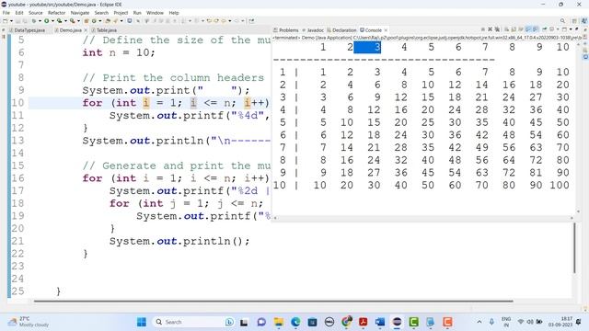Open Microsoft Edge from the taskbar
Screen dimensions: 589x331
[295, 322]
